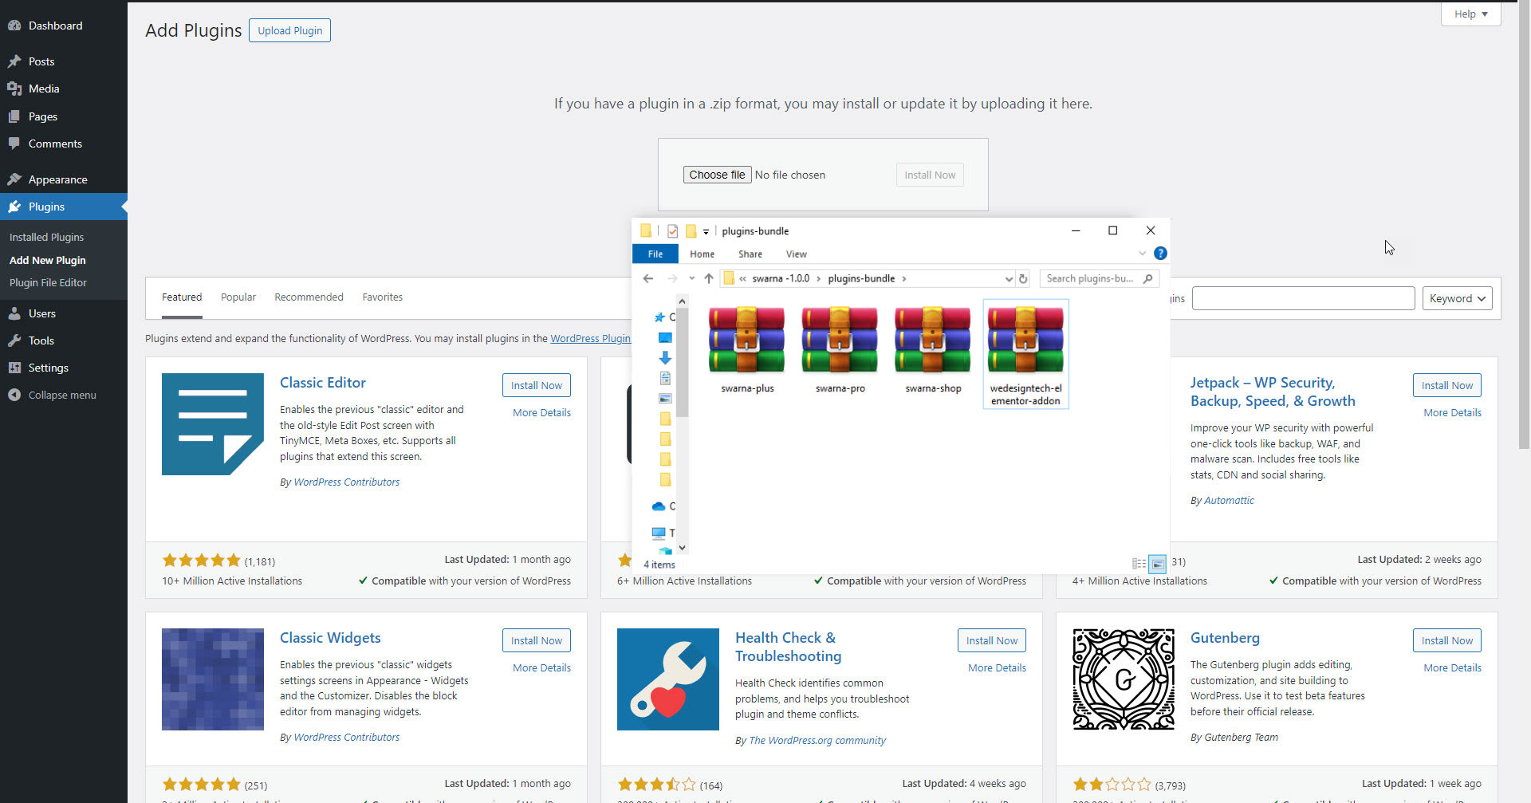Open the Keyword search type dropdown
This screenshot has height=803, width=1531.
(x=1457, y=298)
